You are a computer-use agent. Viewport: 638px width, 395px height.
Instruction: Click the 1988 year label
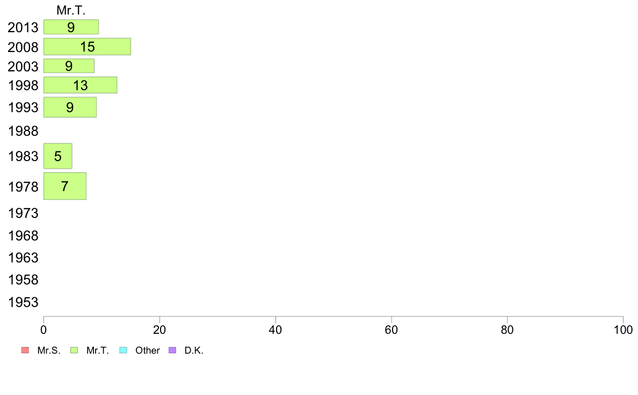point(23,131)
